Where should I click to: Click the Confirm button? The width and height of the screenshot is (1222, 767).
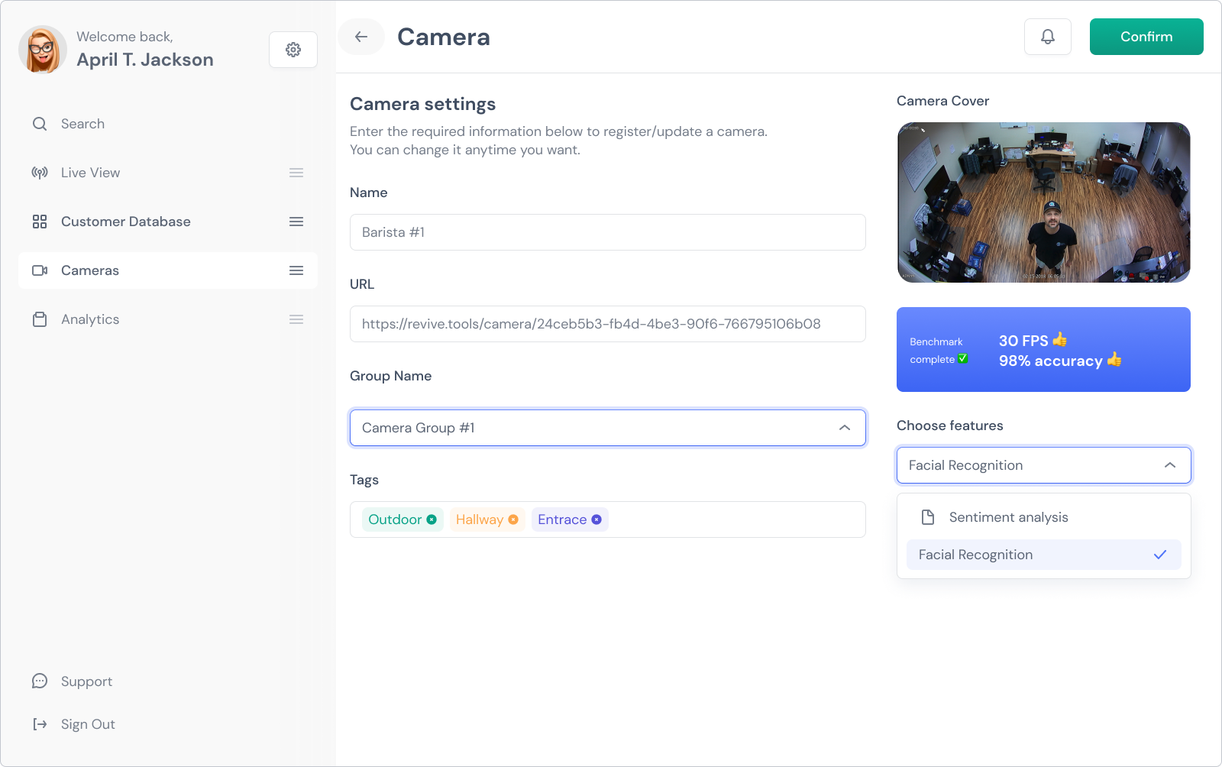coord(1146,37)
